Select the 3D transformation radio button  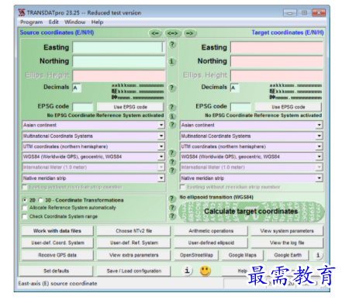click(x=40, y=200)
